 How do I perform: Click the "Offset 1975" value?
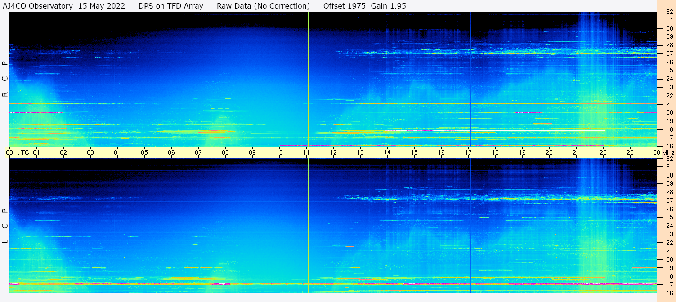coord(344,6)
